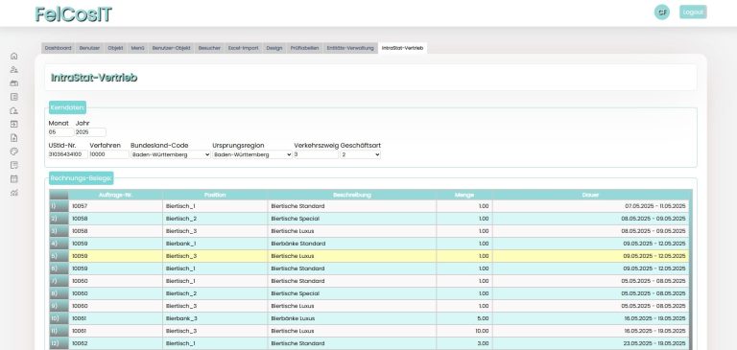Image resolution: width=737 pixels, height=350 pixels.
Task: Click the Verkehrszweig input field
Action: (x=317, y=154)
